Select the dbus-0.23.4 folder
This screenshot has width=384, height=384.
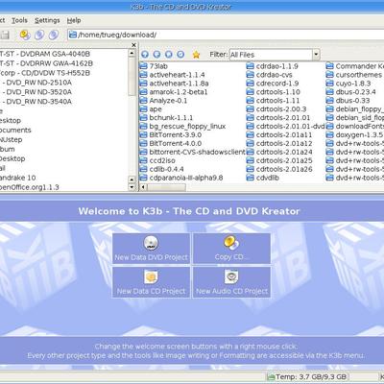point(351,92)
